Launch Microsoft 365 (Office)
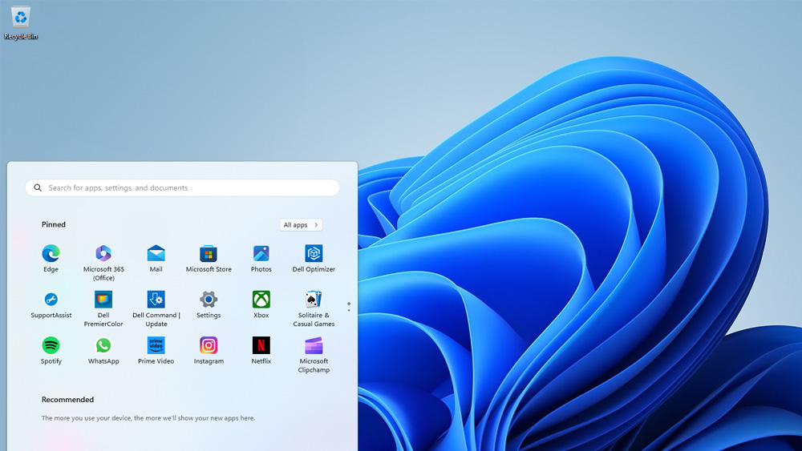The image size is (802, 451). point(103,263)
